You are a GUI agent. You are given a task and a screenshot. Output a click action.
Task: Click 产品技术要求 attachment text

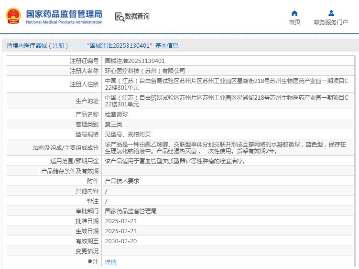click(122, 181)
